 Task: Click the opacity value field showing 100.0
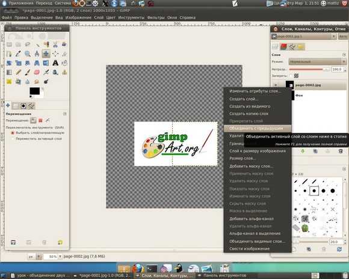[337, 69]
